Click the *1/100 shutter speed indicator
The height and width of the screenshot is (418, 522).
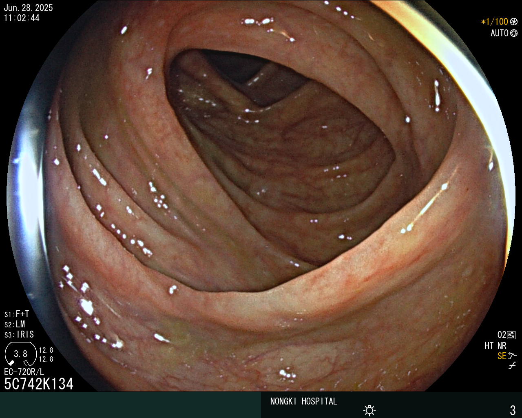pyautogui.click(x=495, y=22)
